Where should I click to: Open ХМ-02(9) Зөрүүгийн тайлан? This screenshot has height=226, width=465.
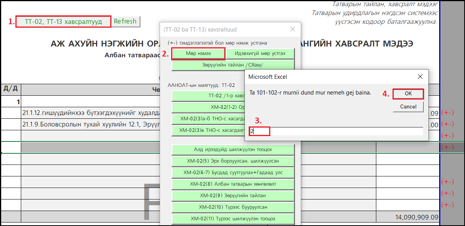(x=233, y=196)
